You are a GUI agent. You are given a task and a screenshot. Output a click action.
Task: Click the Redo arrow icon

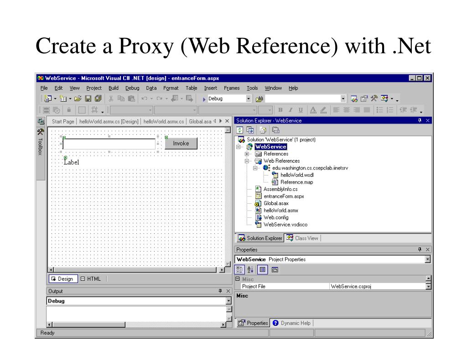pos(160,98)
